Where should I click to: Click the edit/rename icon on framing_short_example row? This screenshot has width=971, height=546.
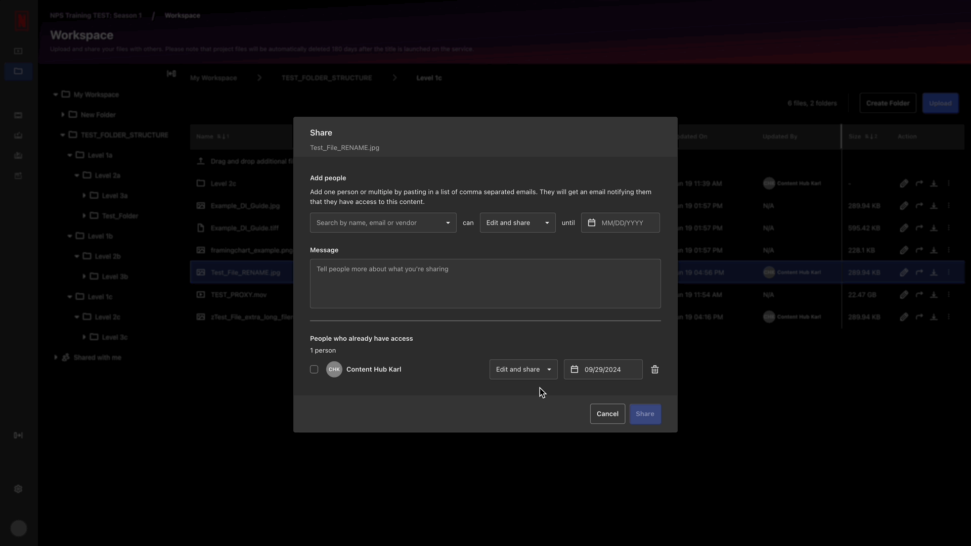(x=904, y=250)
